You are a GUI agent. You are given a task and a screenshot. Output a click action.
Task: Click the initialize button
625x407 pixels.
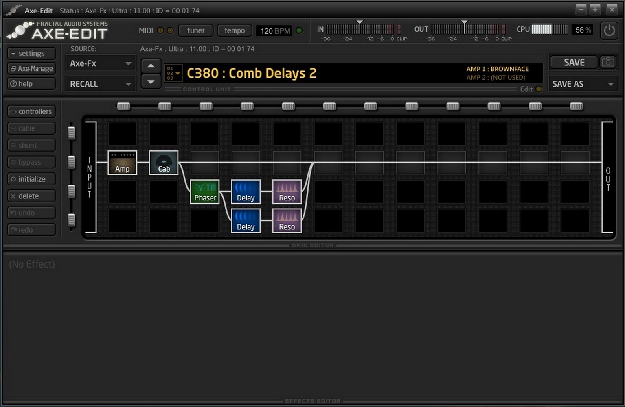pos(31,179)
